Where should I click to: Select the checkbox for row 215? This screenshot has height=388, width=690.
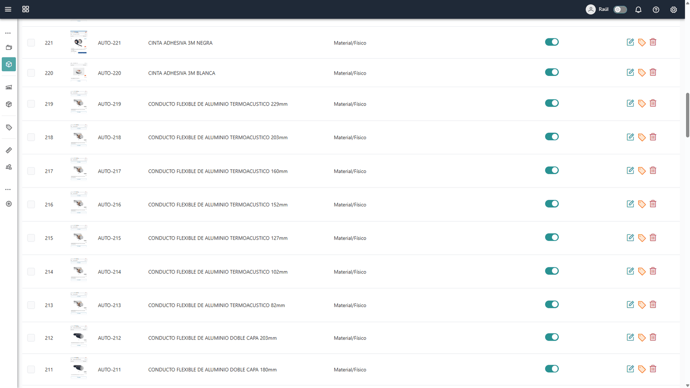click(x=31, y=238)
